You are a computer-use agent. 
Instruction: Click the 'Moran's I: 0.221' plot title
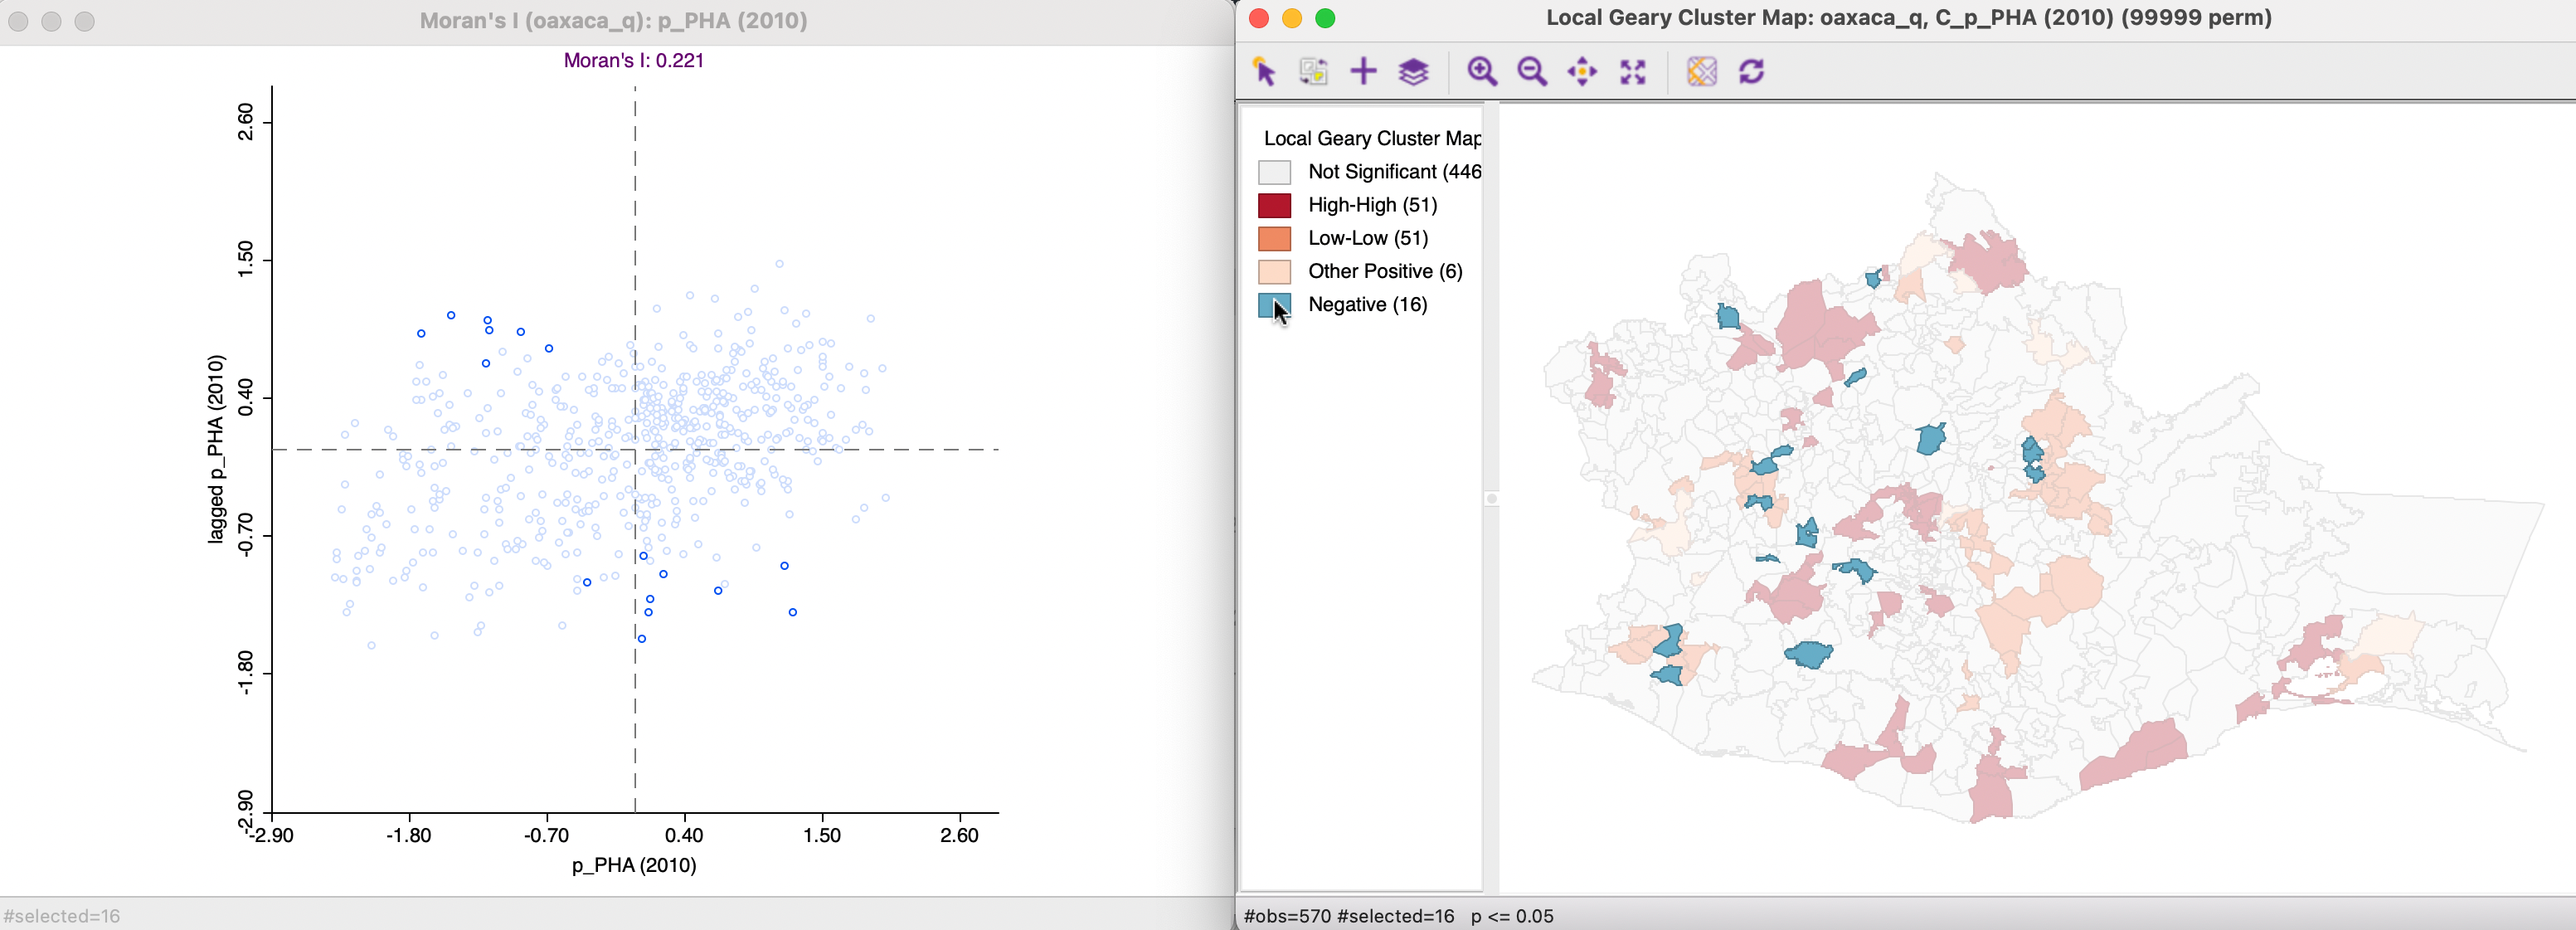pyautogui.click(x=633, y=60)
